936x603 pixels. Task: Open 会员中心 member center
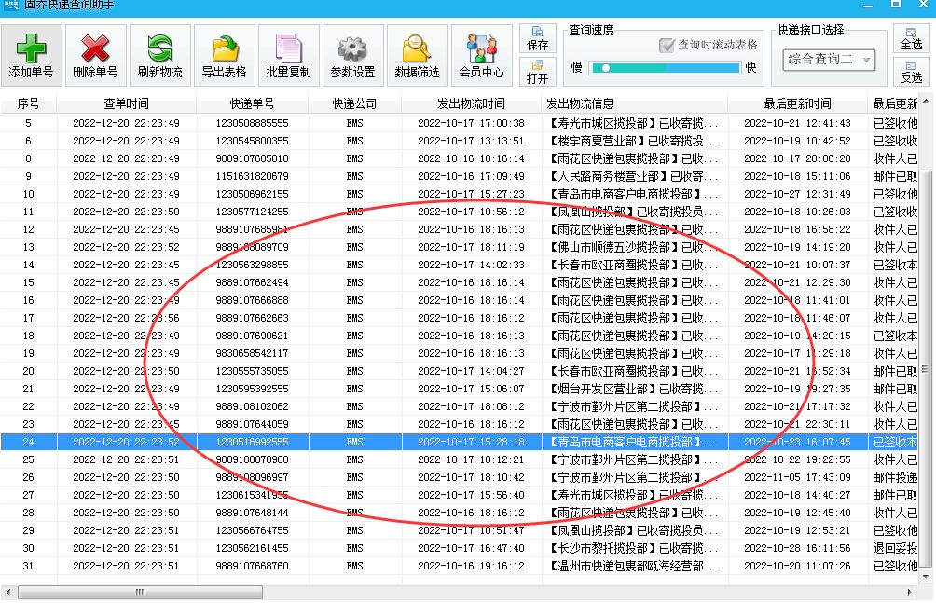(482, 56)
